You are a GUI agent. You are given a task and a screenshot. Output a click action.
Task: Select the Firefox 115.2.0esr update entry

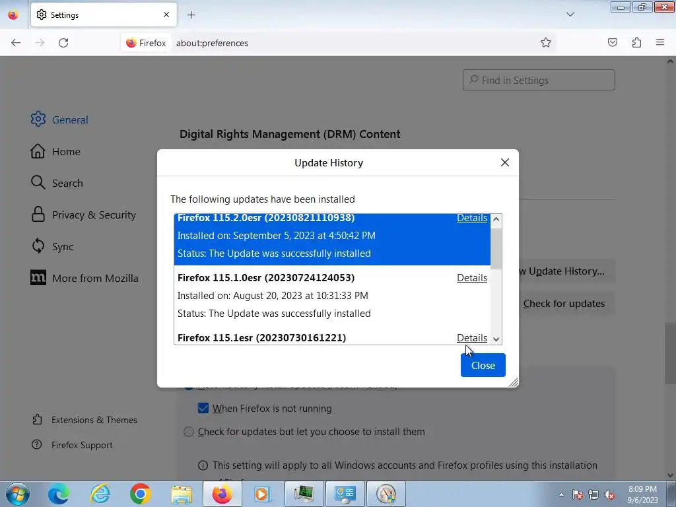point(332,239)
